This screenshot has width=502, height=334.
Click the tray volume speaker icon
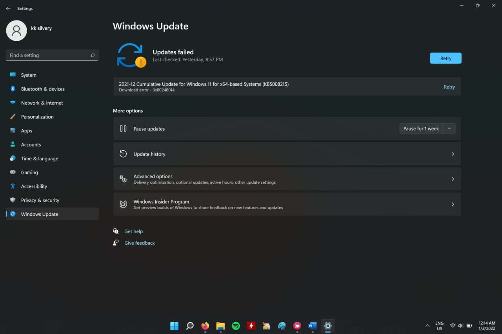(x=461, y=326)
